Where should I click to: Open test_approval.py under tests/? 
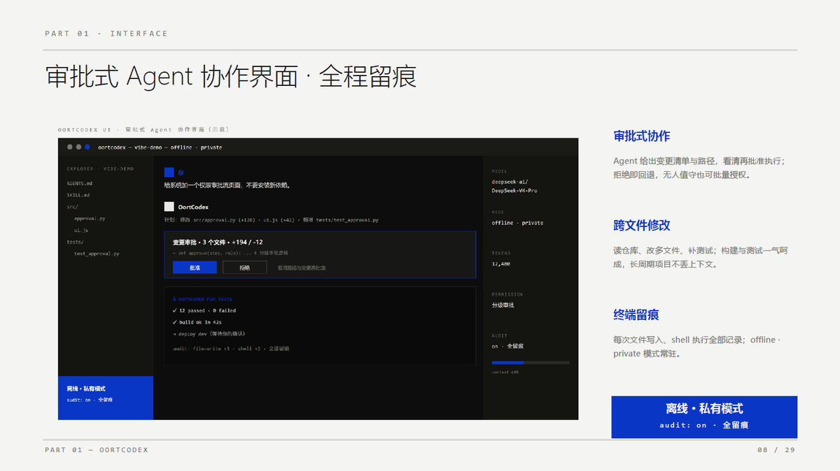(x=97, y=254)
